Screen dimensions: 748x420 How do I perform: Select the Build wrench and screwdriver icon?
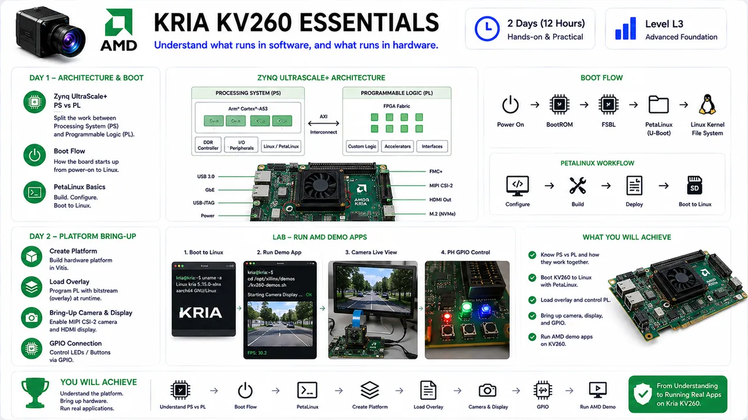[577, 185]
